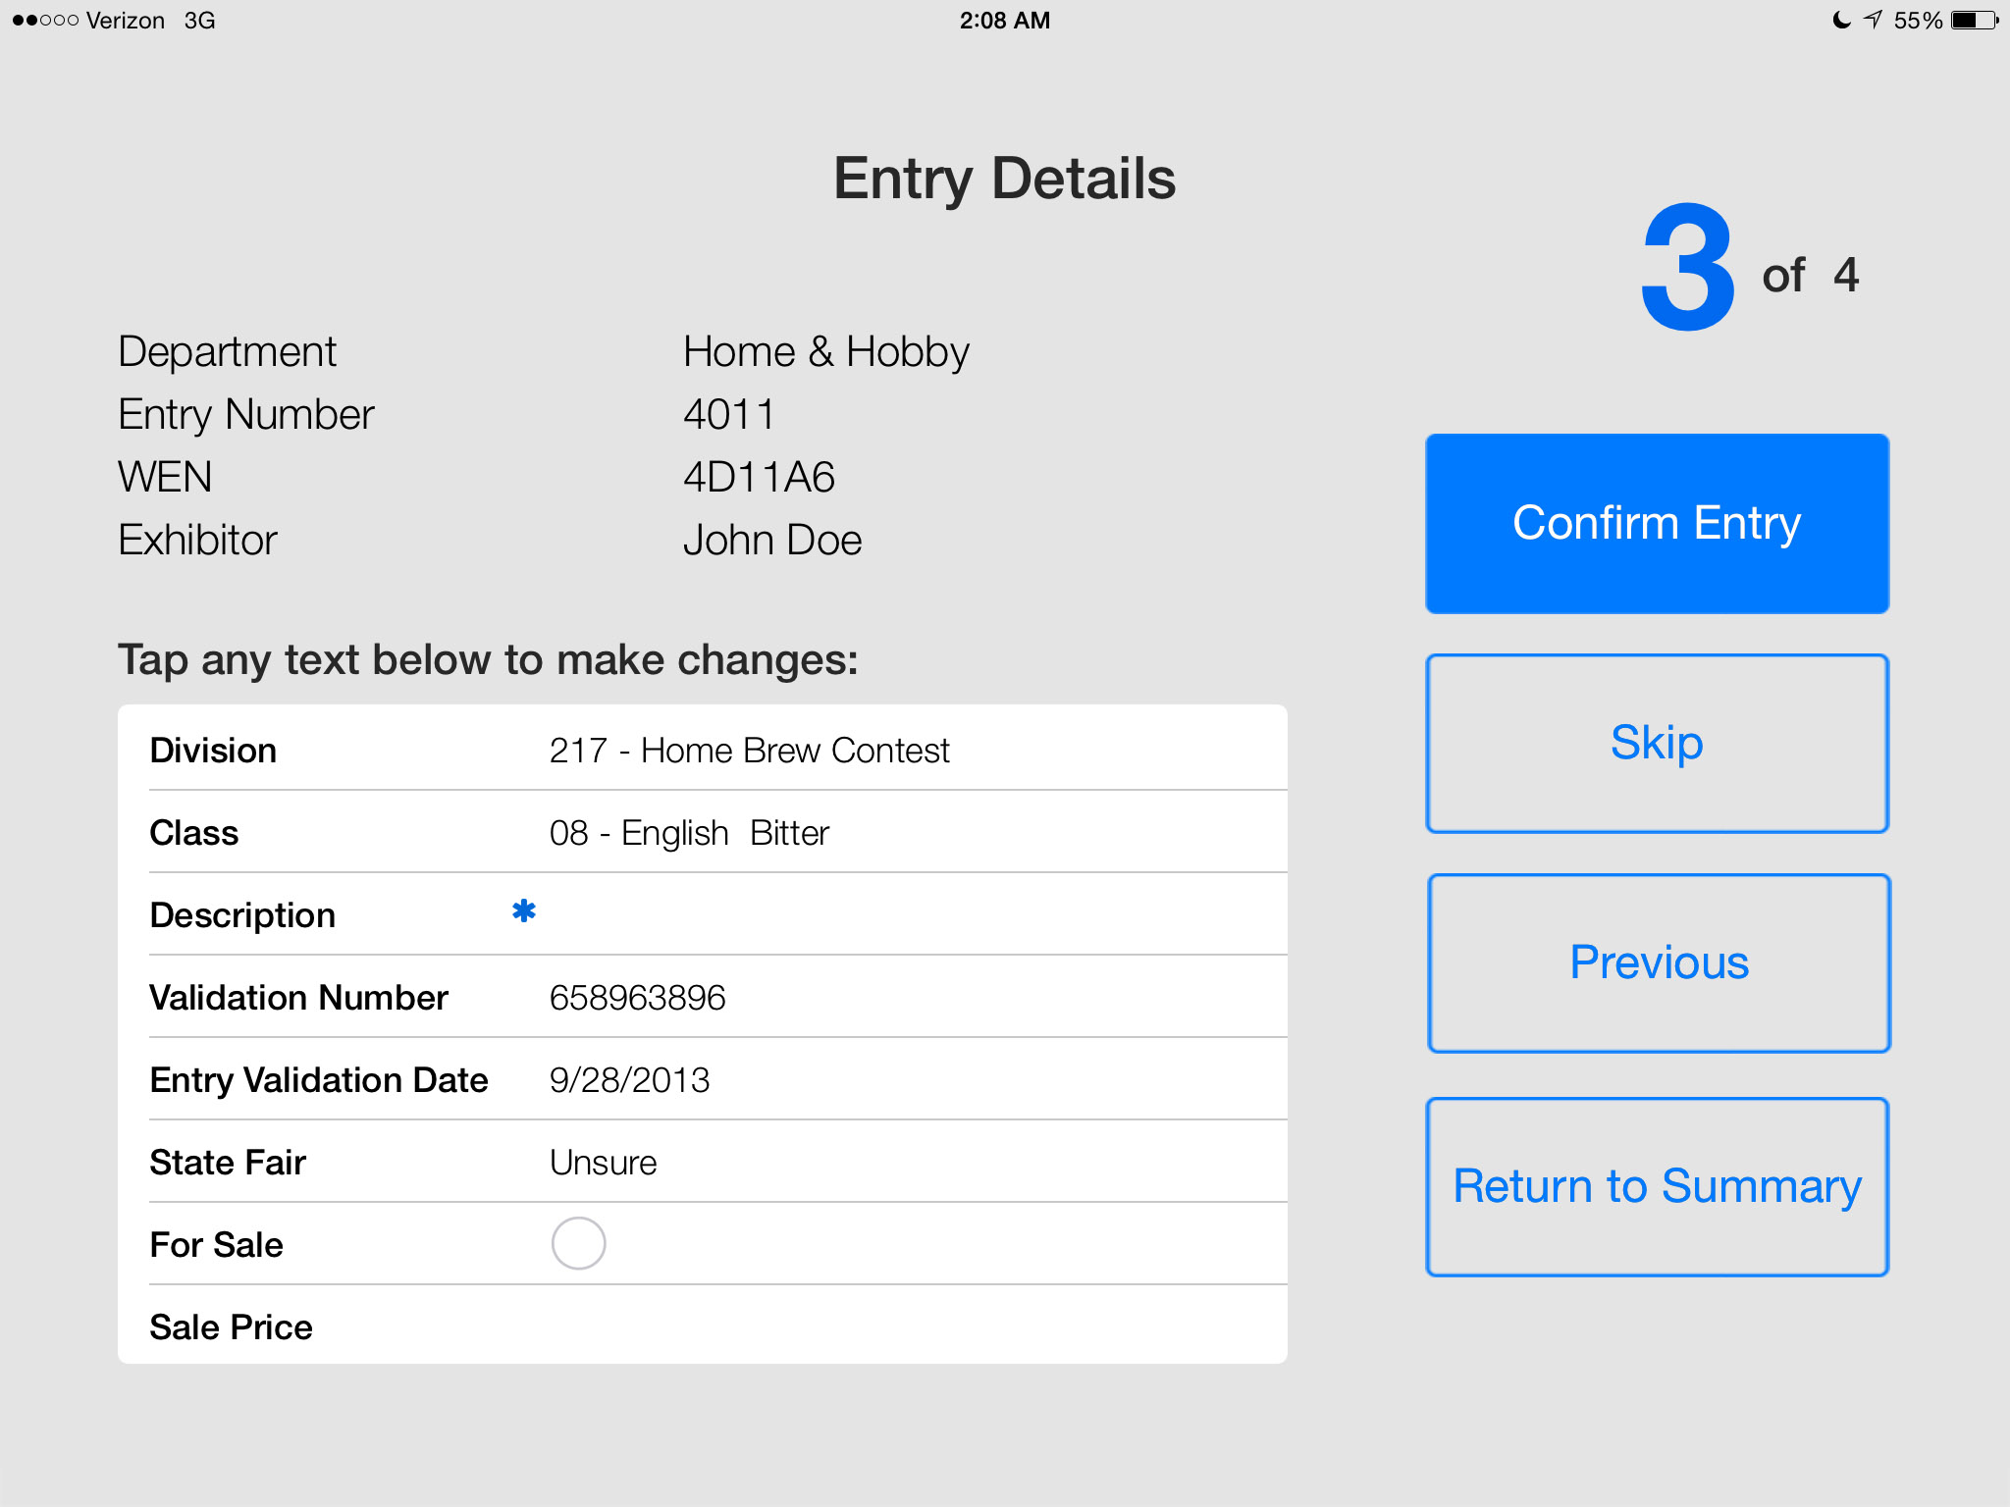Tap the location arrow status icon
Viewport: 2010px width, 1507px height.
tap(1874, 20)
